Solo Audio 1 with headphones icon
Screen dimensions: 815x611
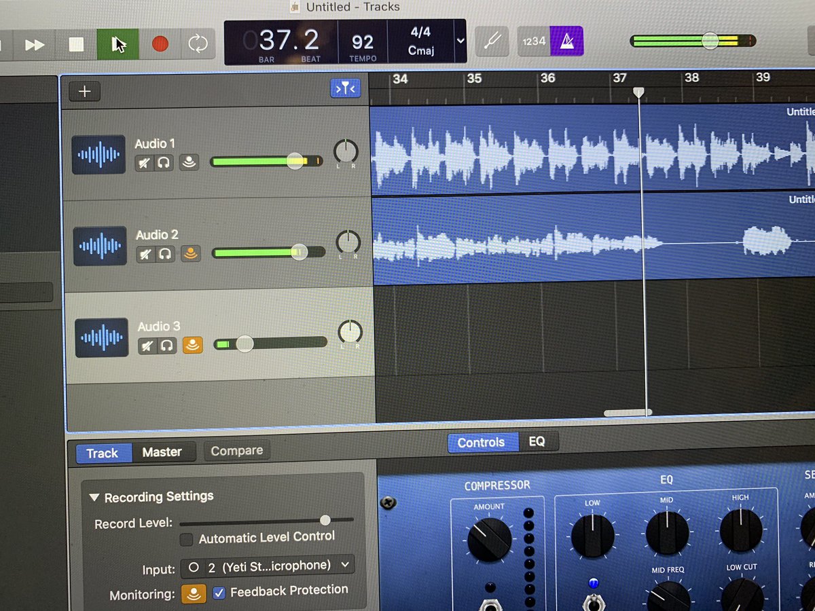pyautogui.click(x=164, y=162)
